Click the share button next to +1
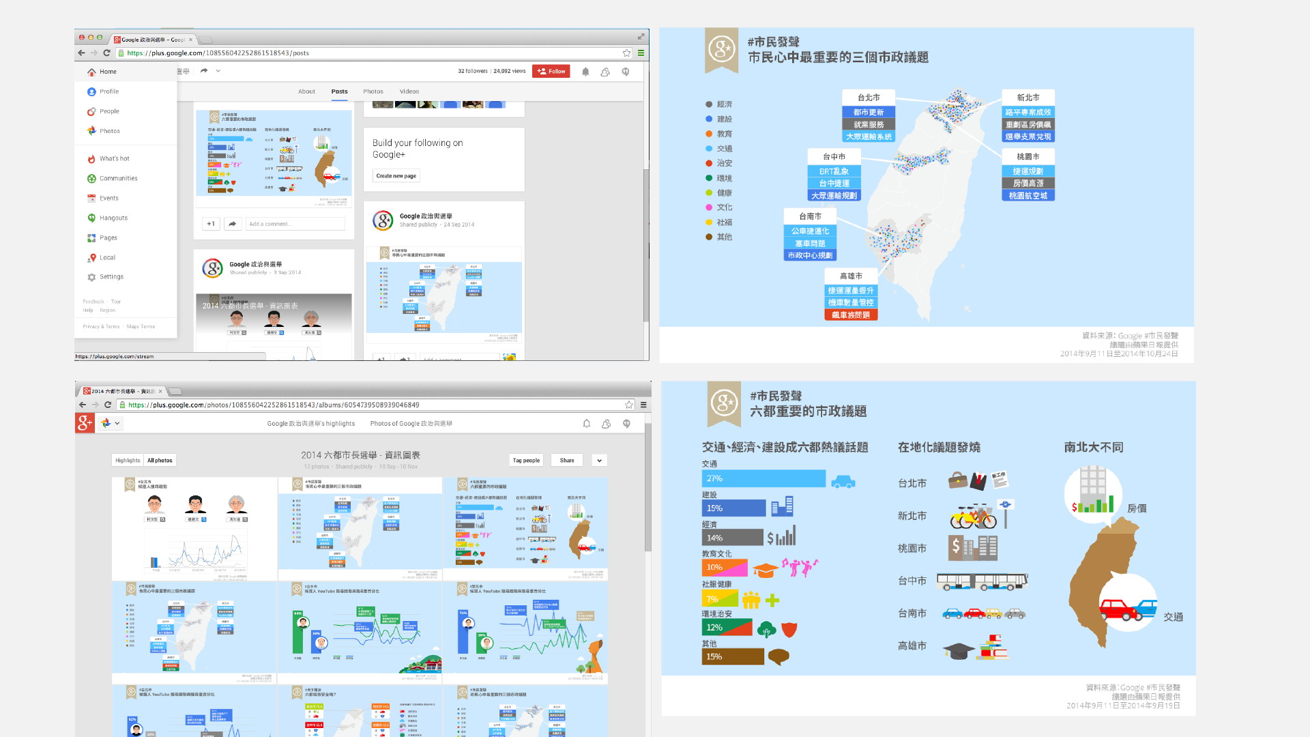The height and width of the screenshot is (737, 1310). click(233, 224)
